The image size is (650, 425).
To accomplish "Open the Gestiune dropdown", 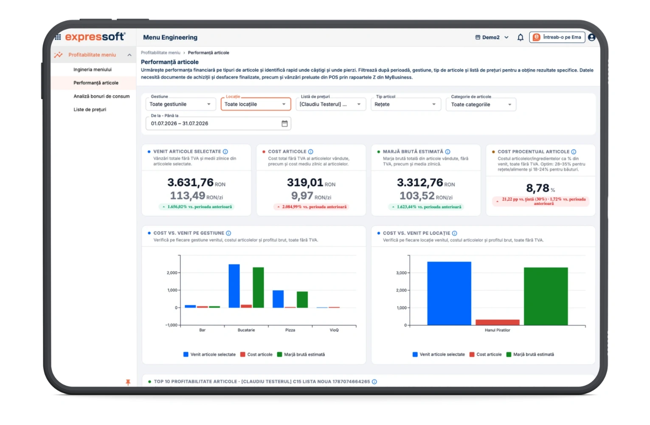I will (180, 104).
